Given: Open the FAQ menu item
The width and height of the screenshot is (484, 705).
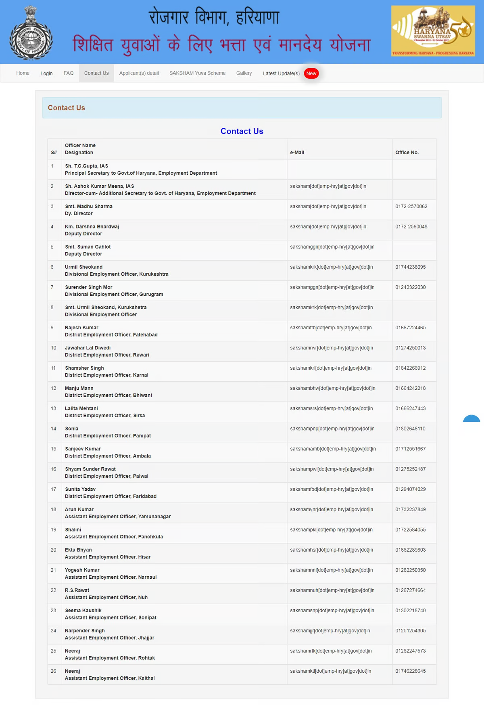Looking at the screenshot, I should coord(69,73).
